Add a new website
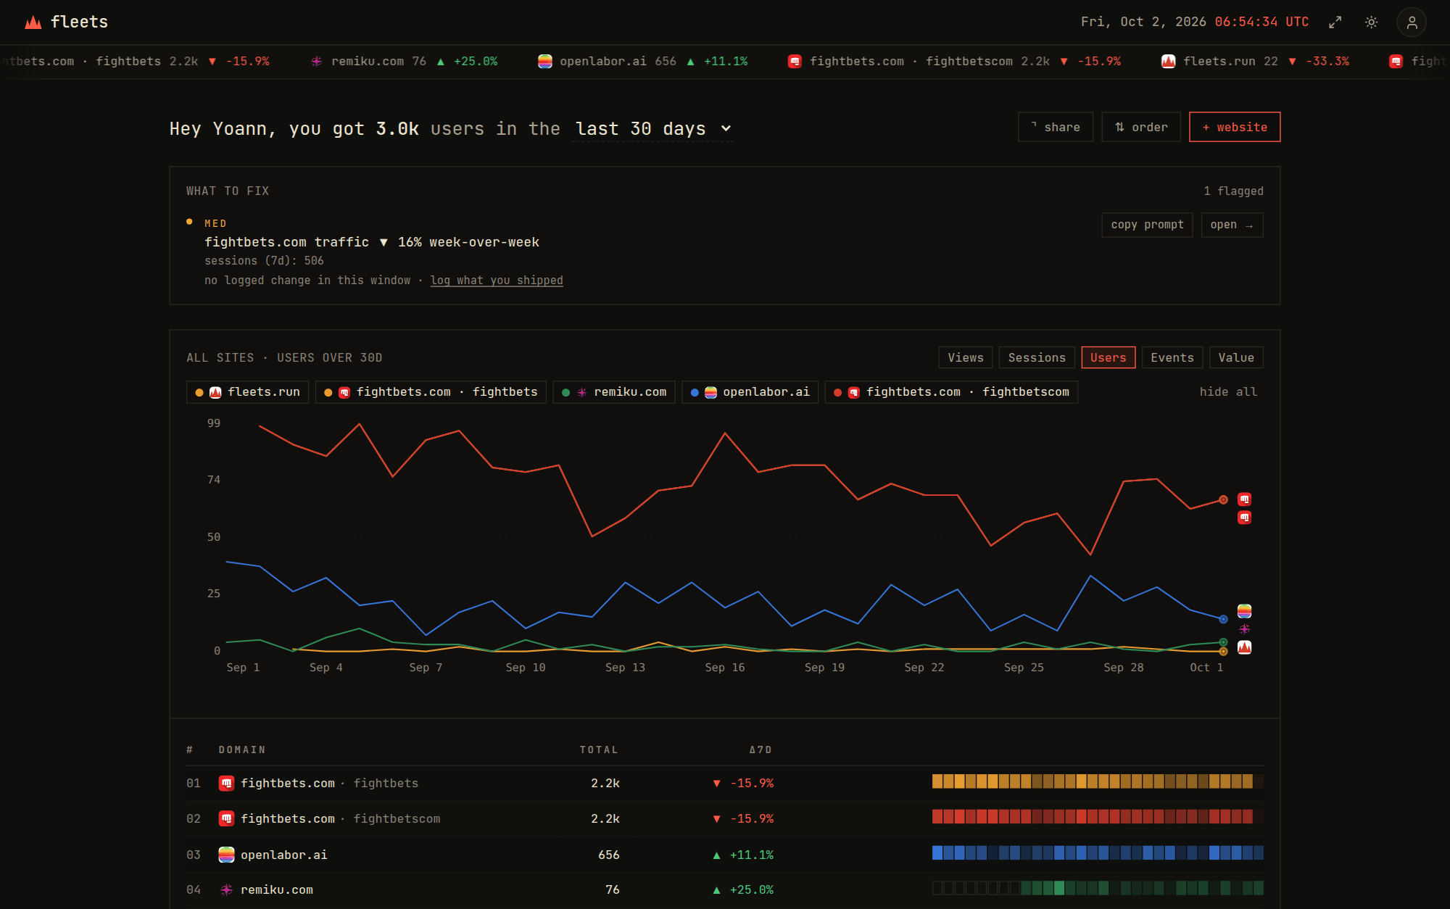The height and width of the screenshot is (909, 1450). (x=1235, y=127)
